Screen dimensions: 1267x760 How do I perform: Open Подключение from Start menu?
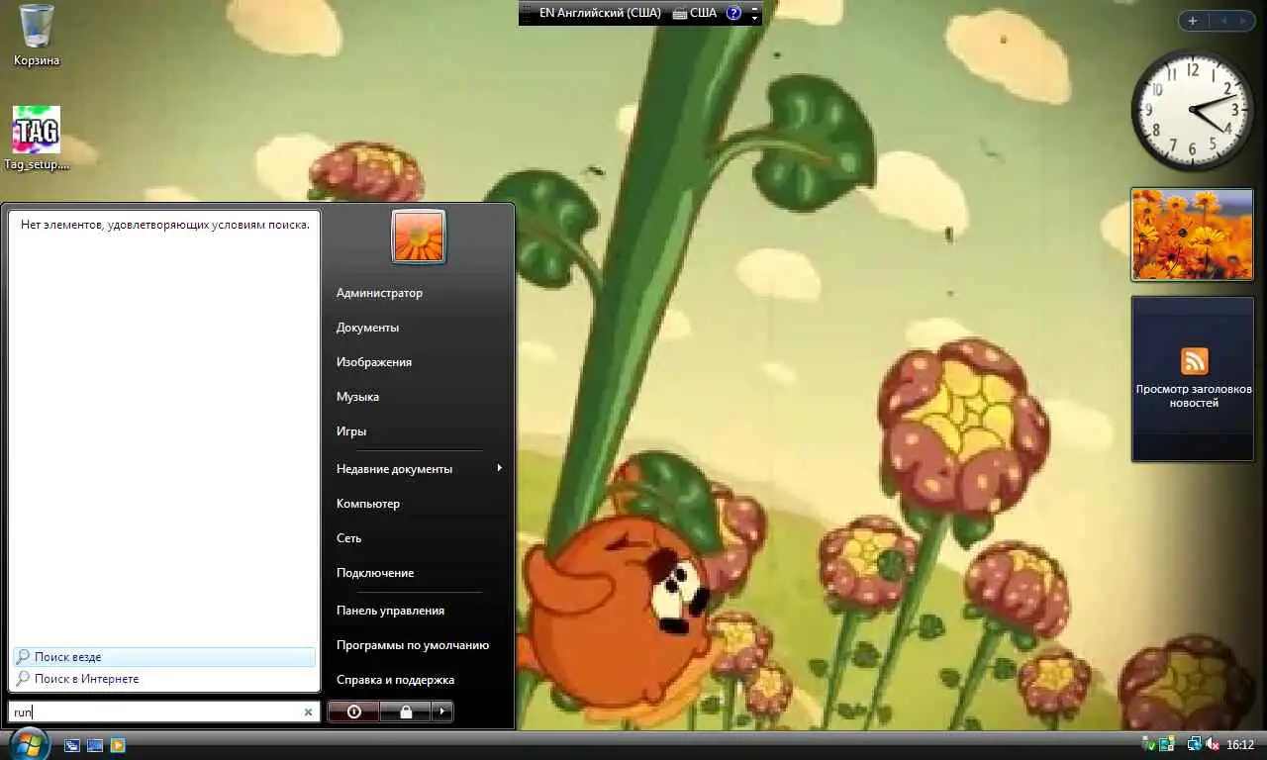coord(375,573)
